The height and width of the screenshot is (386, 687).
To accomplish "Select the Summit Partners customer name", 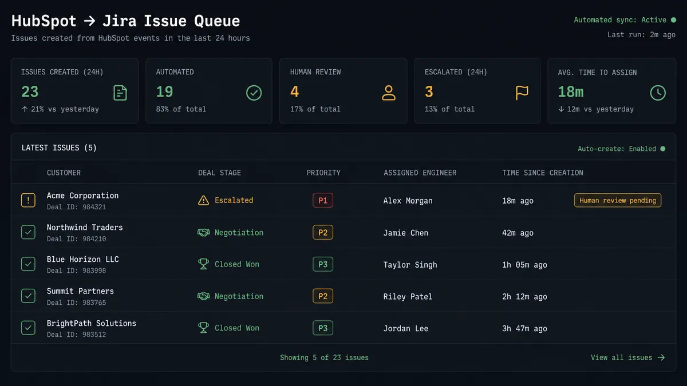I will [x=80, y=291].
